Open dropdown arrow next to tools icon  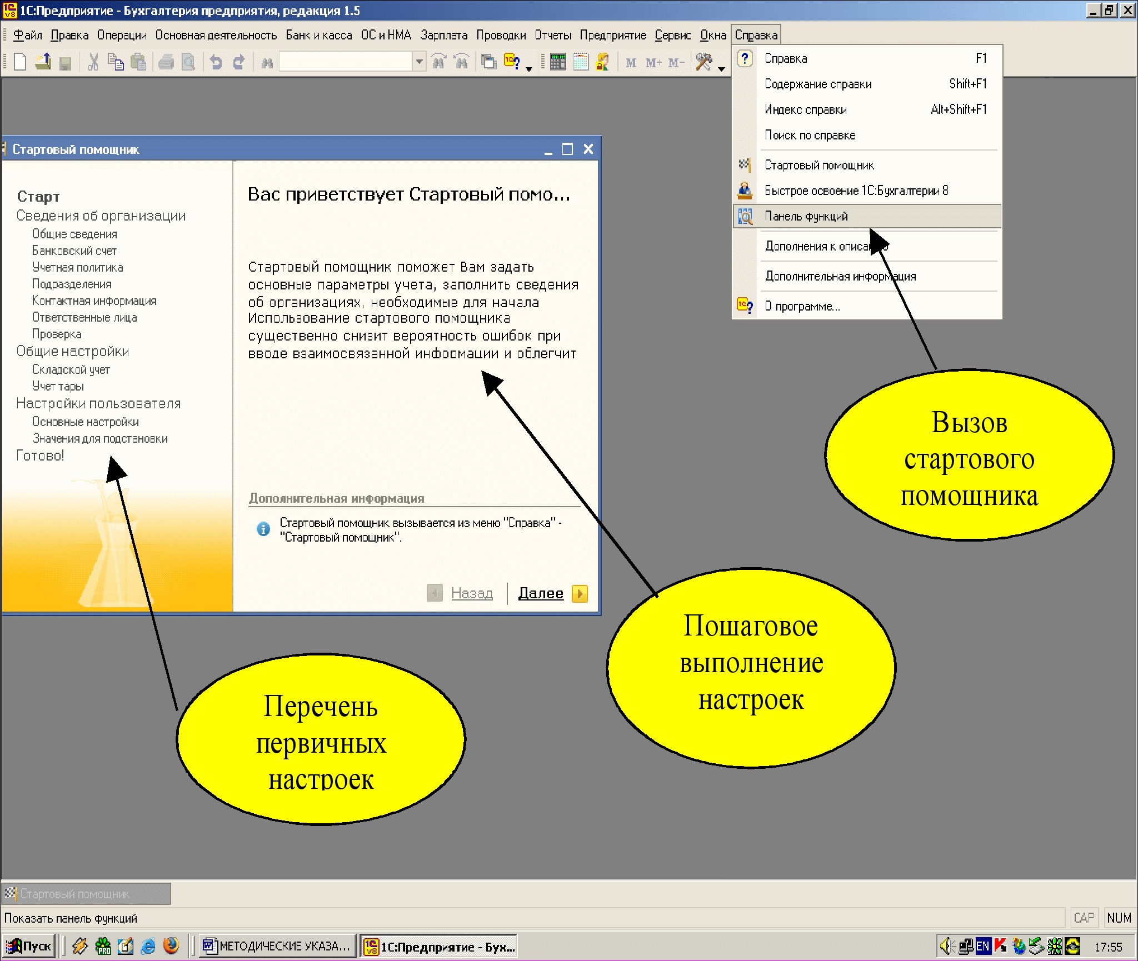coord(721,69)
